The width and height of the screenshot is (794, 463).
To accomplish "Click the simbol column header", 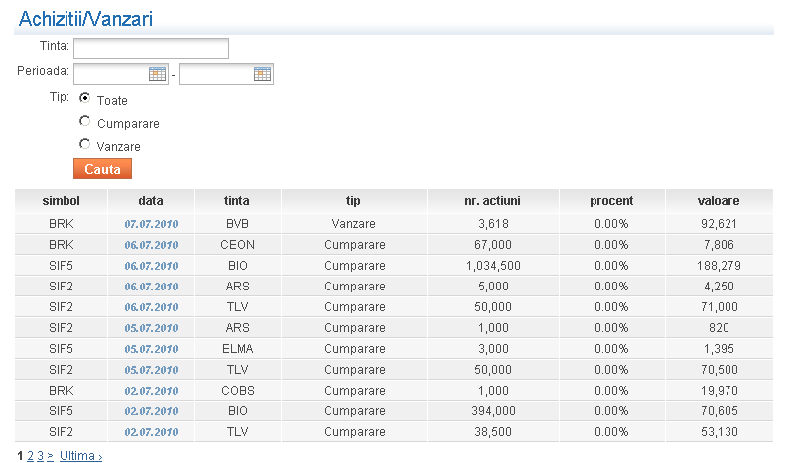I will [x=61, y=201].
